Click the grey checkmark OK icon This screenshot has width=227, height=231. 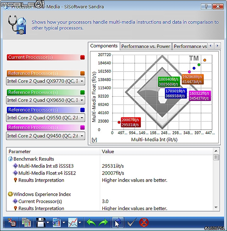coord(132,222)
